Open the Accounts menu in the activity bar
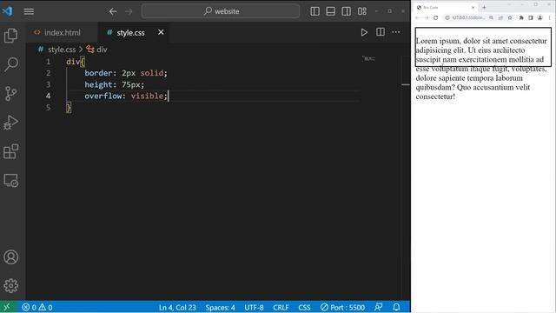Image resolution: width=556 pixels, height=313 pixels. [11, 257]
